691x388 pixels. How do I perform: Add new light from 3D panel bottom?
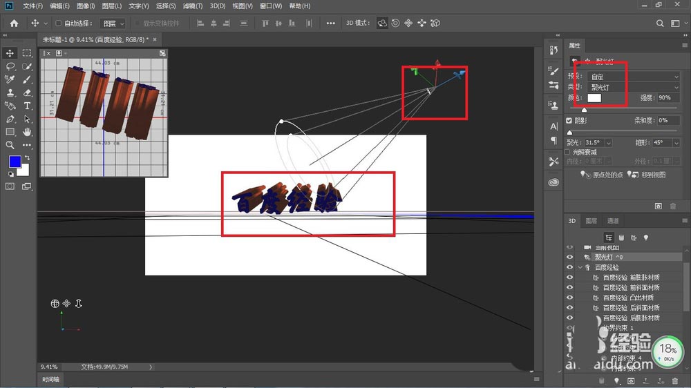(616, 380)
